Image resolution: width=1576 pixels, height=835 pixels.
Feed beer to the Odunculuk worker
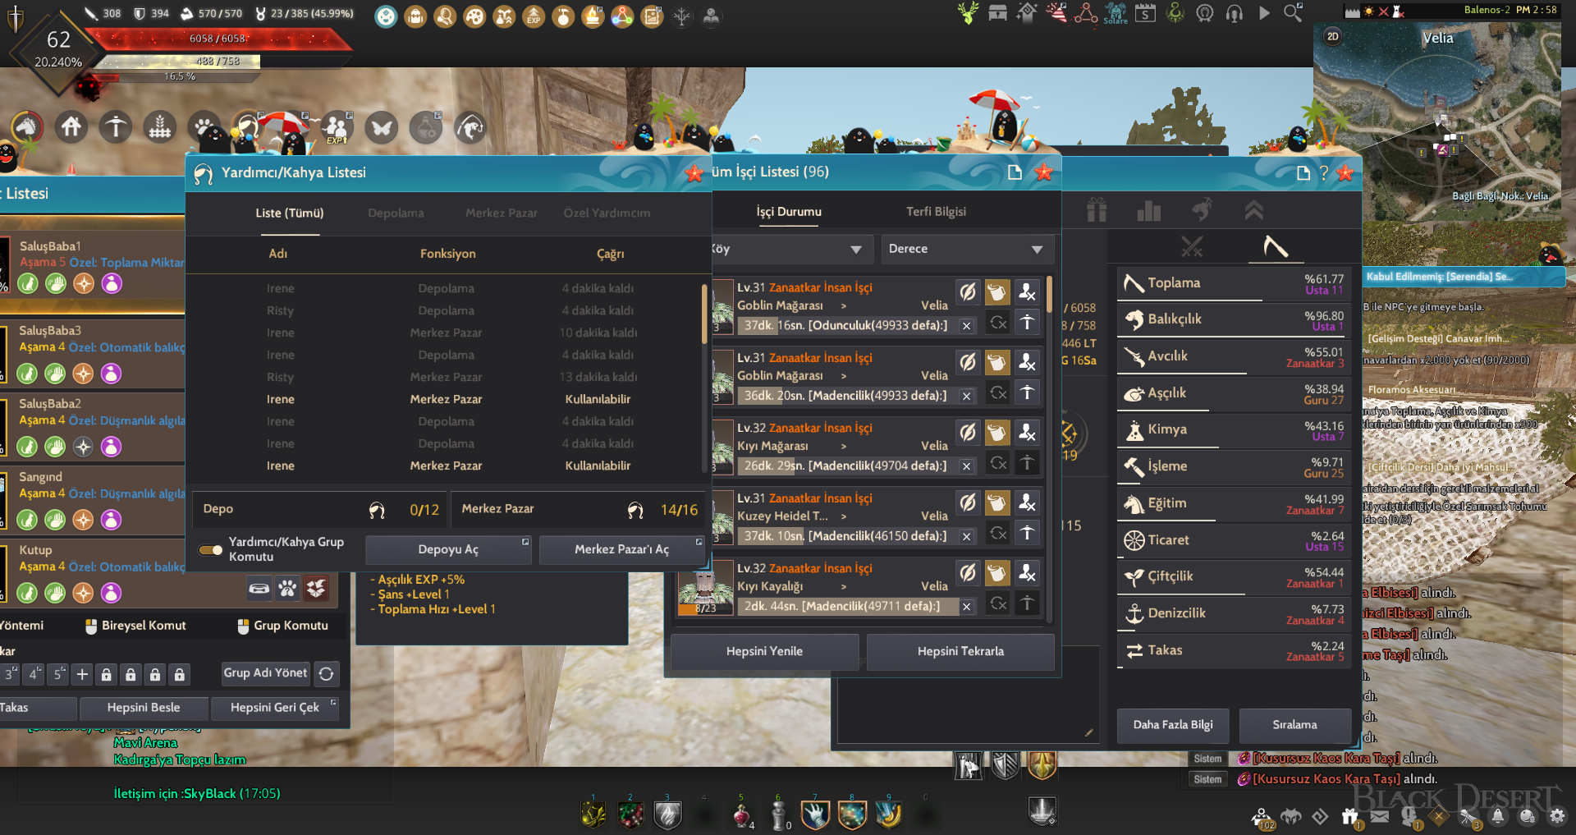(x=997, y=292)
